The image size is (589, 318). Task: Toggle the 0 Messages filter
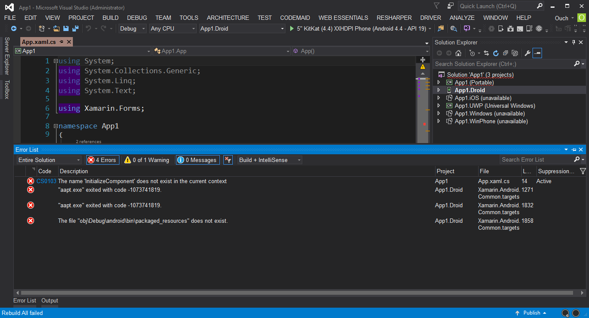(x=197, y=160)
